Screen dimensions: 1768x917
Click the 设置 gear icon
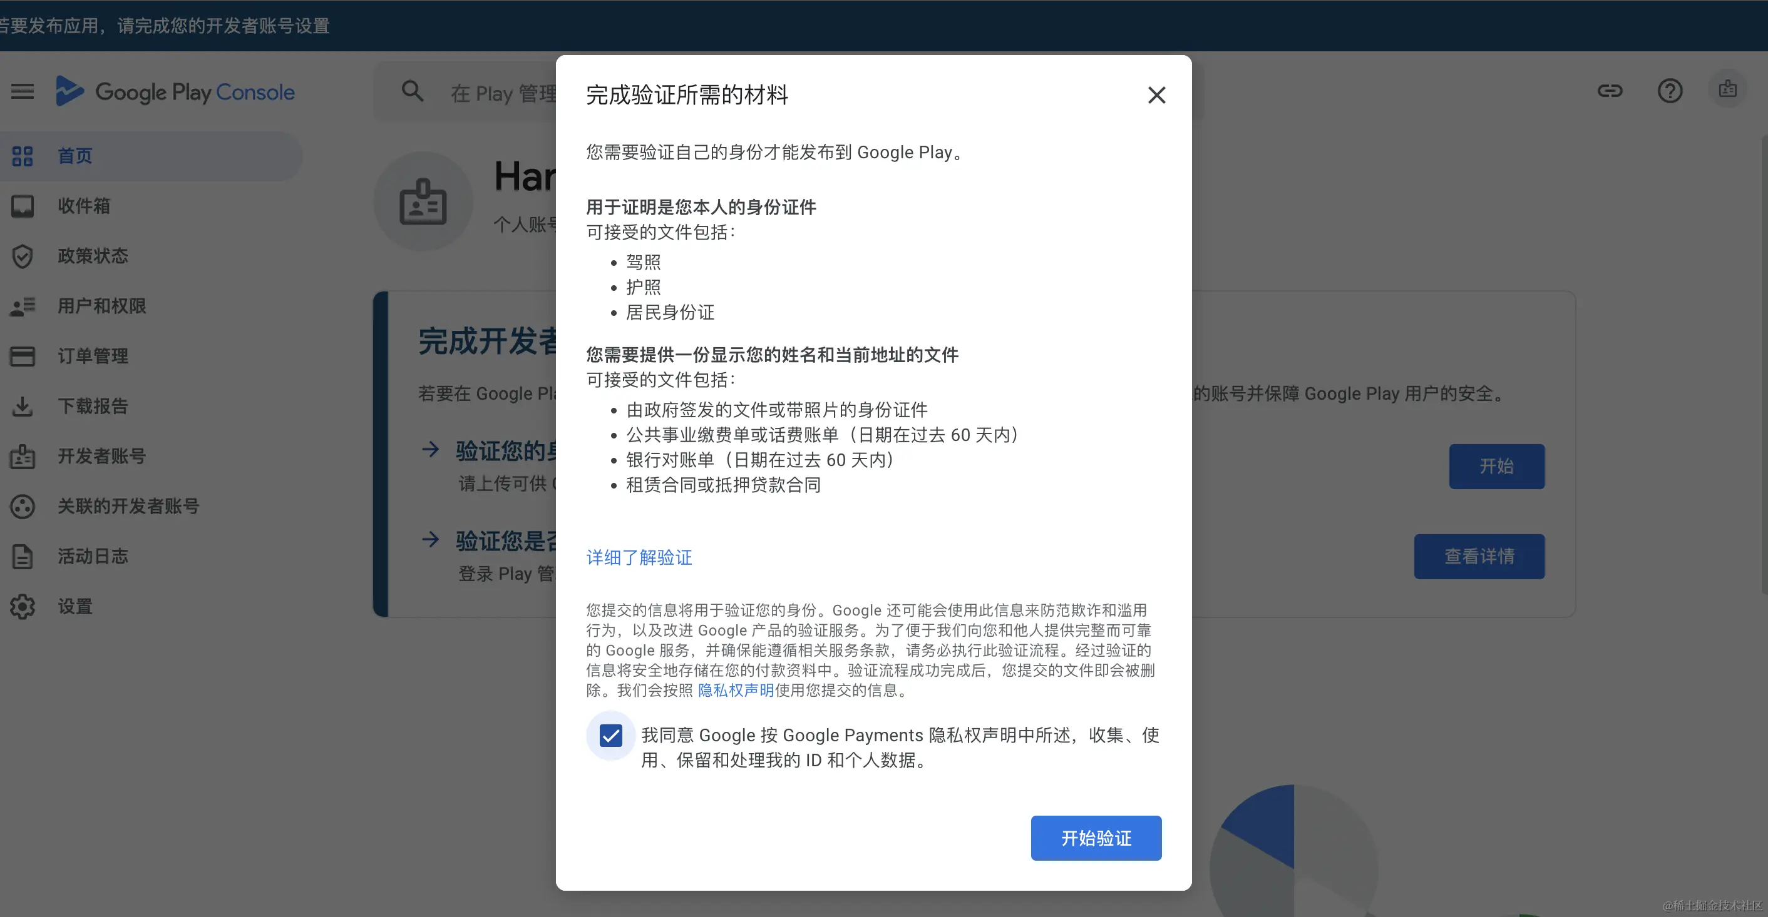coord(22,606)
